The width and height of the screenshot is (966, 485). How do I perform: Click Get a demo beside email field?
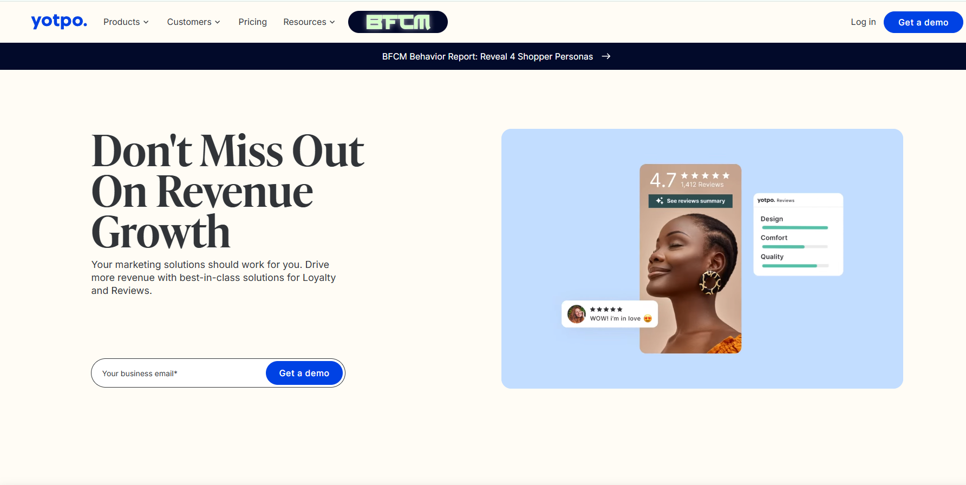click(304, 373)
